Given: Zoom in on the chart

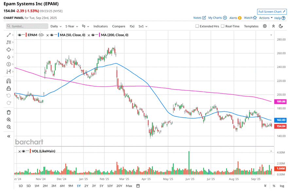Looking at the screenshot, I should point(9,120).
